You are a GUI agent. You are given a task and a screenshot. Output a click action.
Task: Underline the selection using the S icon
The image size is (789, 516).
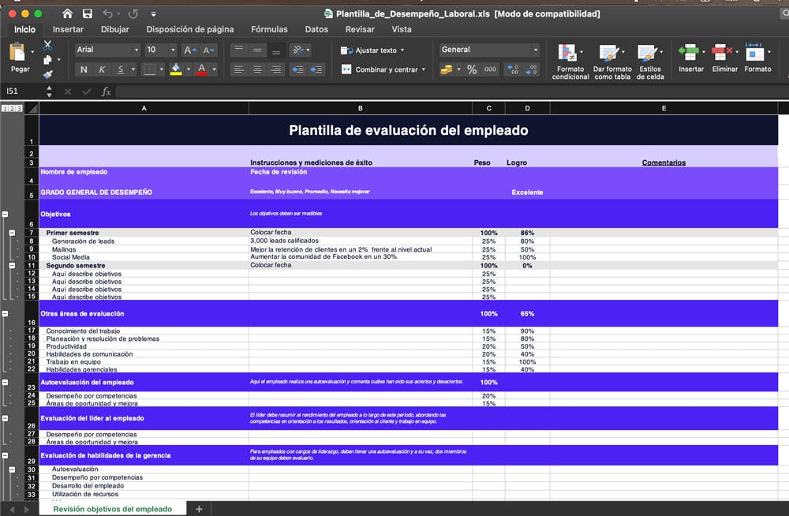[121, 69]
